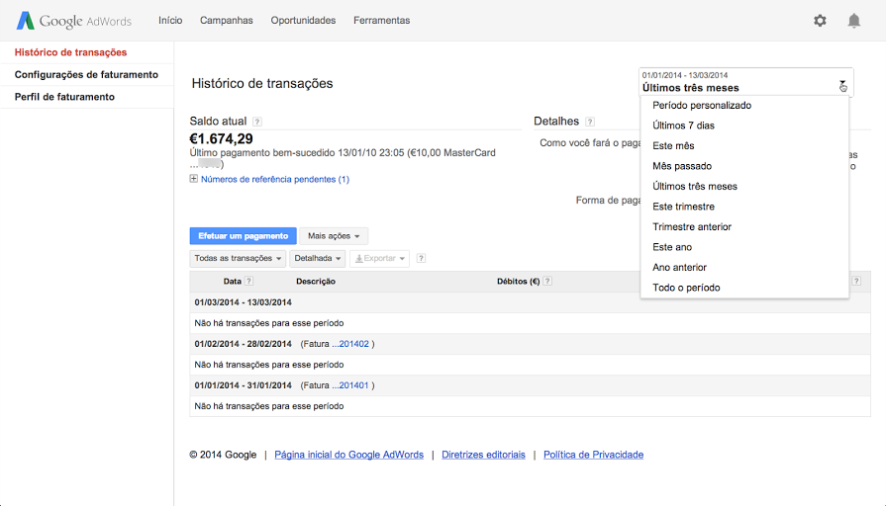Select Período personalizado option
This screenshot has width=886, height=506.
coord(702,105)
